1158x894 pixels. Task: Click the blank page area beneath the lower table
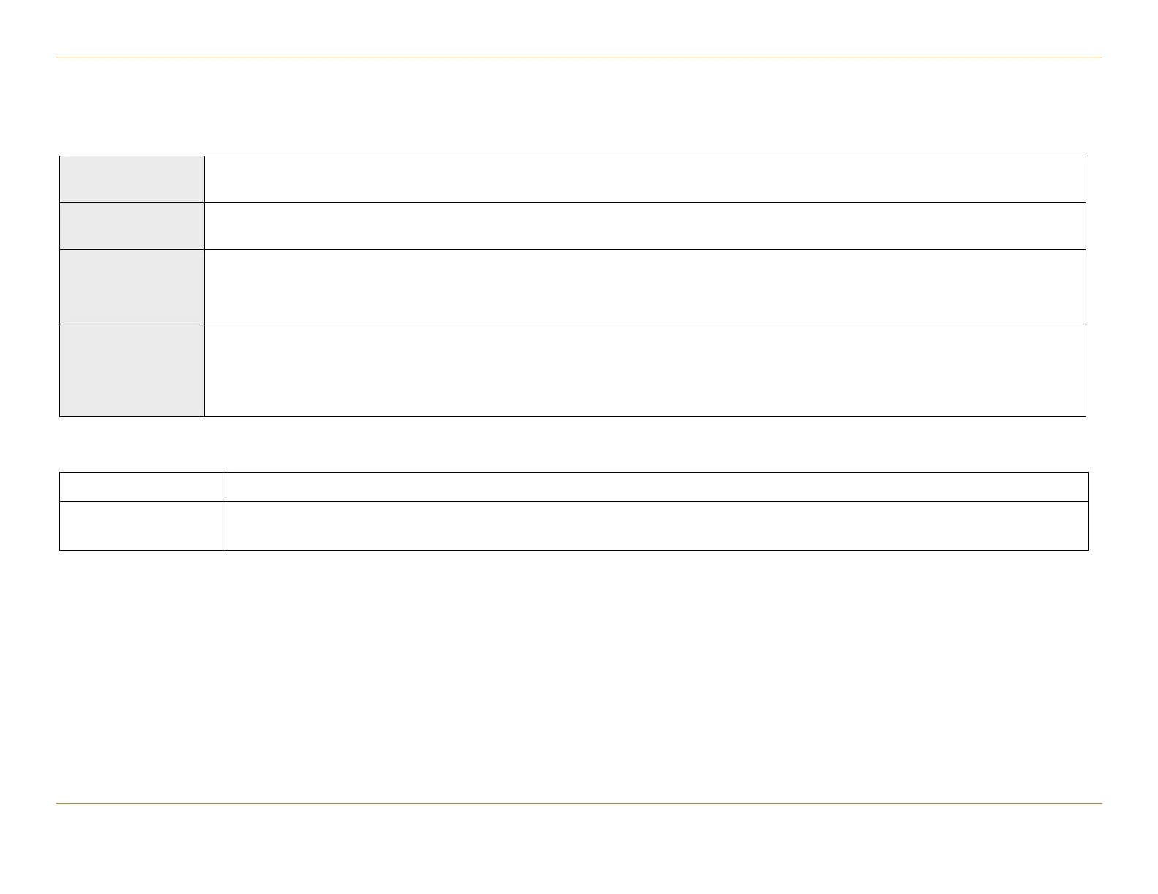pos(579,672)
